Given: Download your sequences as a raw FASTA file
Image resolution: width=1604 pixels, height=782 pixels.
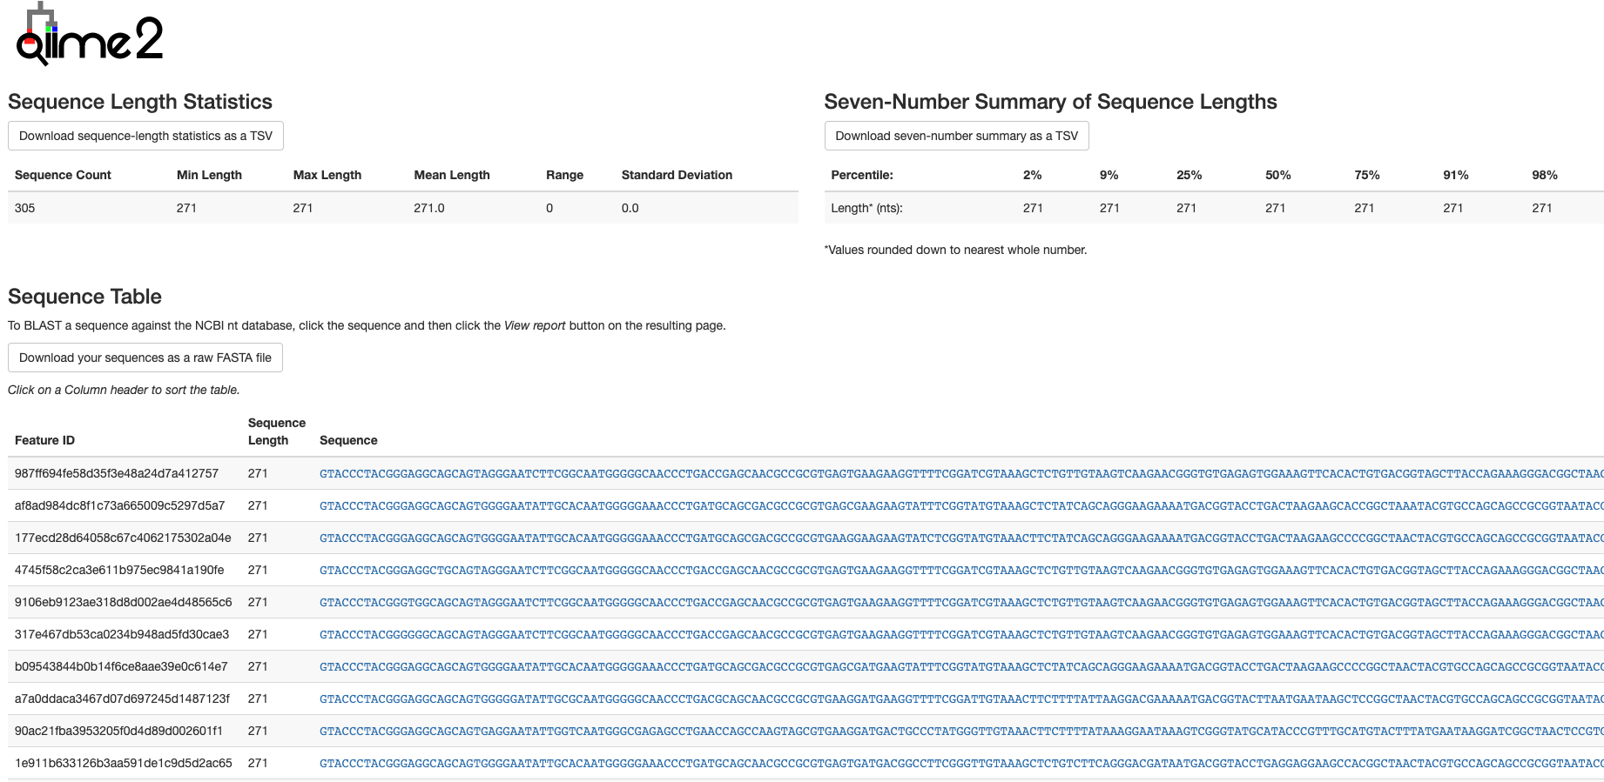Looking at the screenshot, I should click(x=145, y=358).
